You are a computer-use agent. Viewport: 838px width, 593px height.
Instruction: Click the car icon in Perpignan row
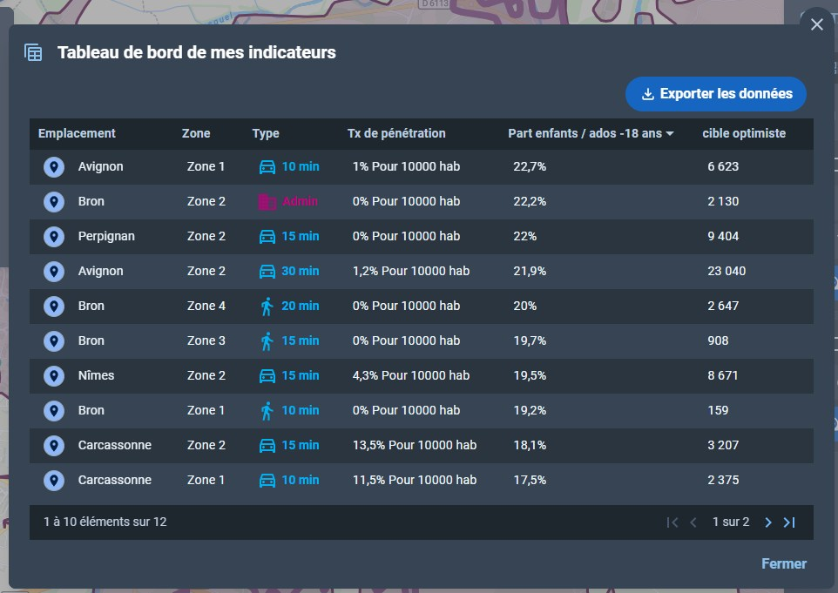tap(267, 237)
